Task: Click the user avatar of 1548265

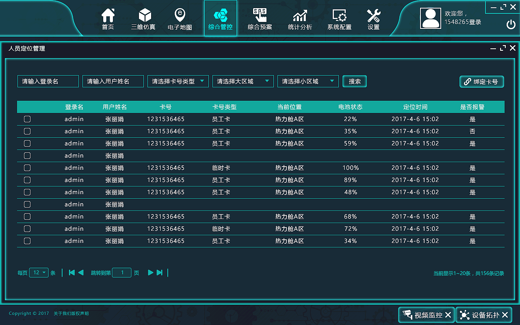Action: (x=431, y=18)
